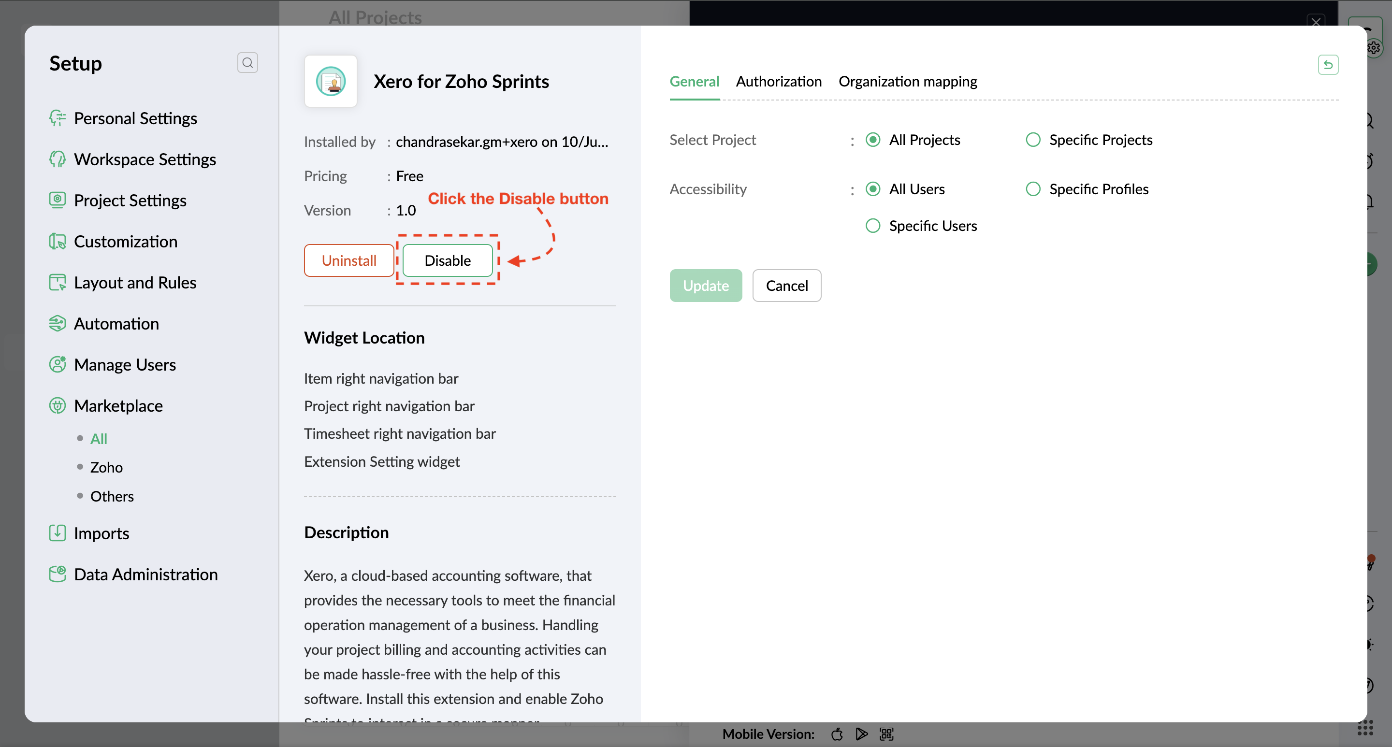This screenshot has height=747, width=1392.
Task: Click the pricing value Free
Action: pos(409,176)
